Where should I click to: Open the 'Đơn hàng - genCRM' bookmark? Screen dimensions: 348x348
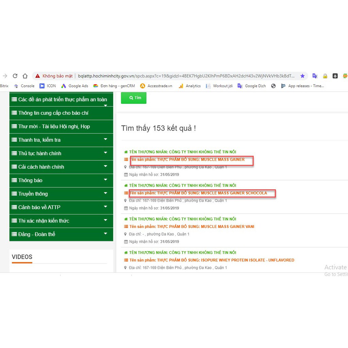coord(114,86)
